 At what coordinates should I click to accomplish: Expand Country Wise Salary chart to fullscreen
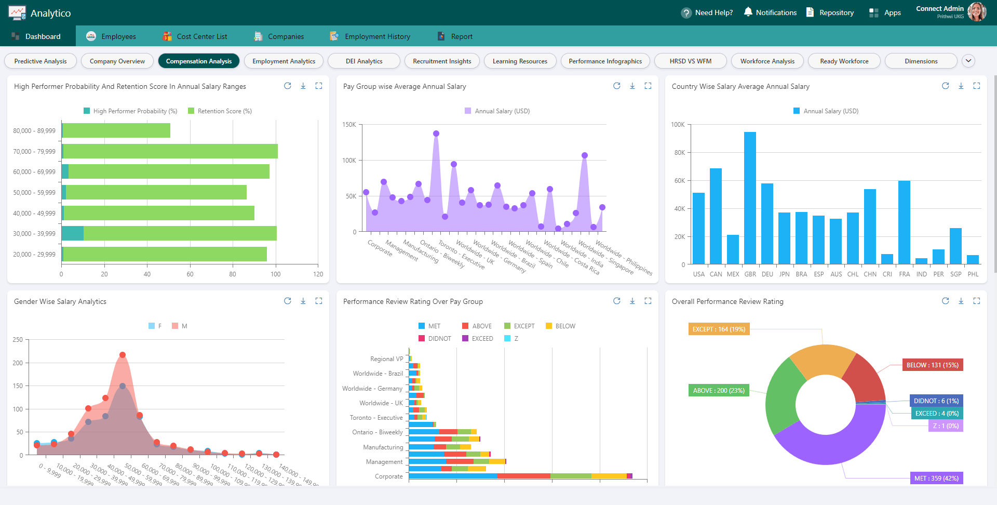click(x=977, y=86)
